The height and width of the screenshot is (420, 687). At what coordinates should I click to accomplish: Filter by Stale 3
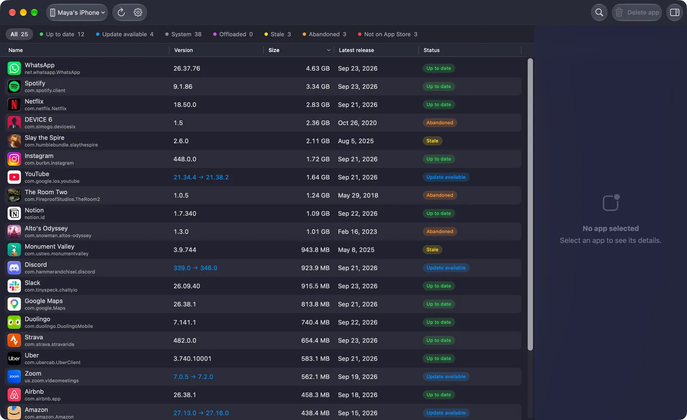278,34
